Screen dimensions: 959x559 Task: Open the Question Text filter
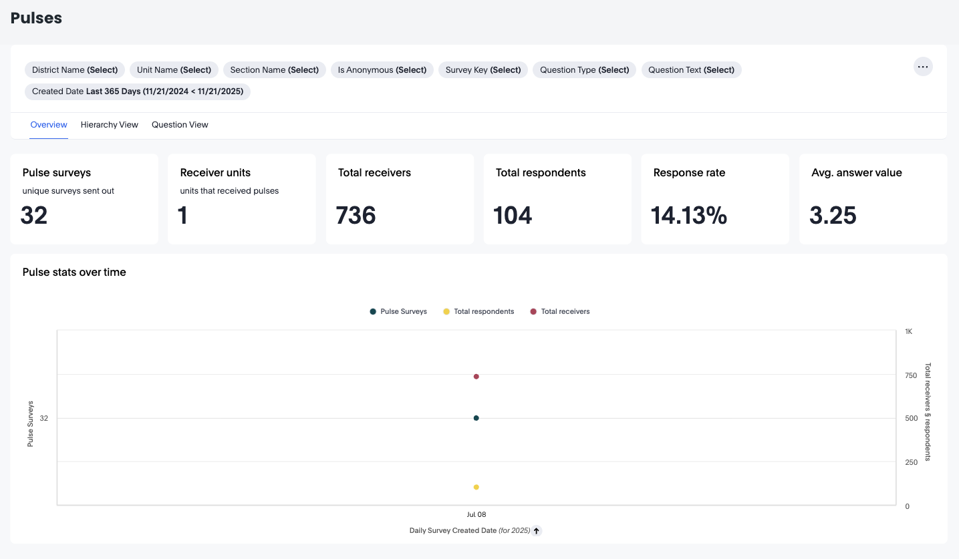[691, 70]
